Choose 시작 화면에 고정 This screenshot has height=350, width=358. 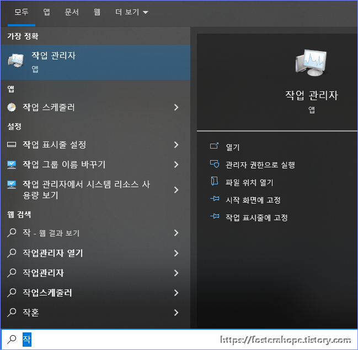click(253, 200)
